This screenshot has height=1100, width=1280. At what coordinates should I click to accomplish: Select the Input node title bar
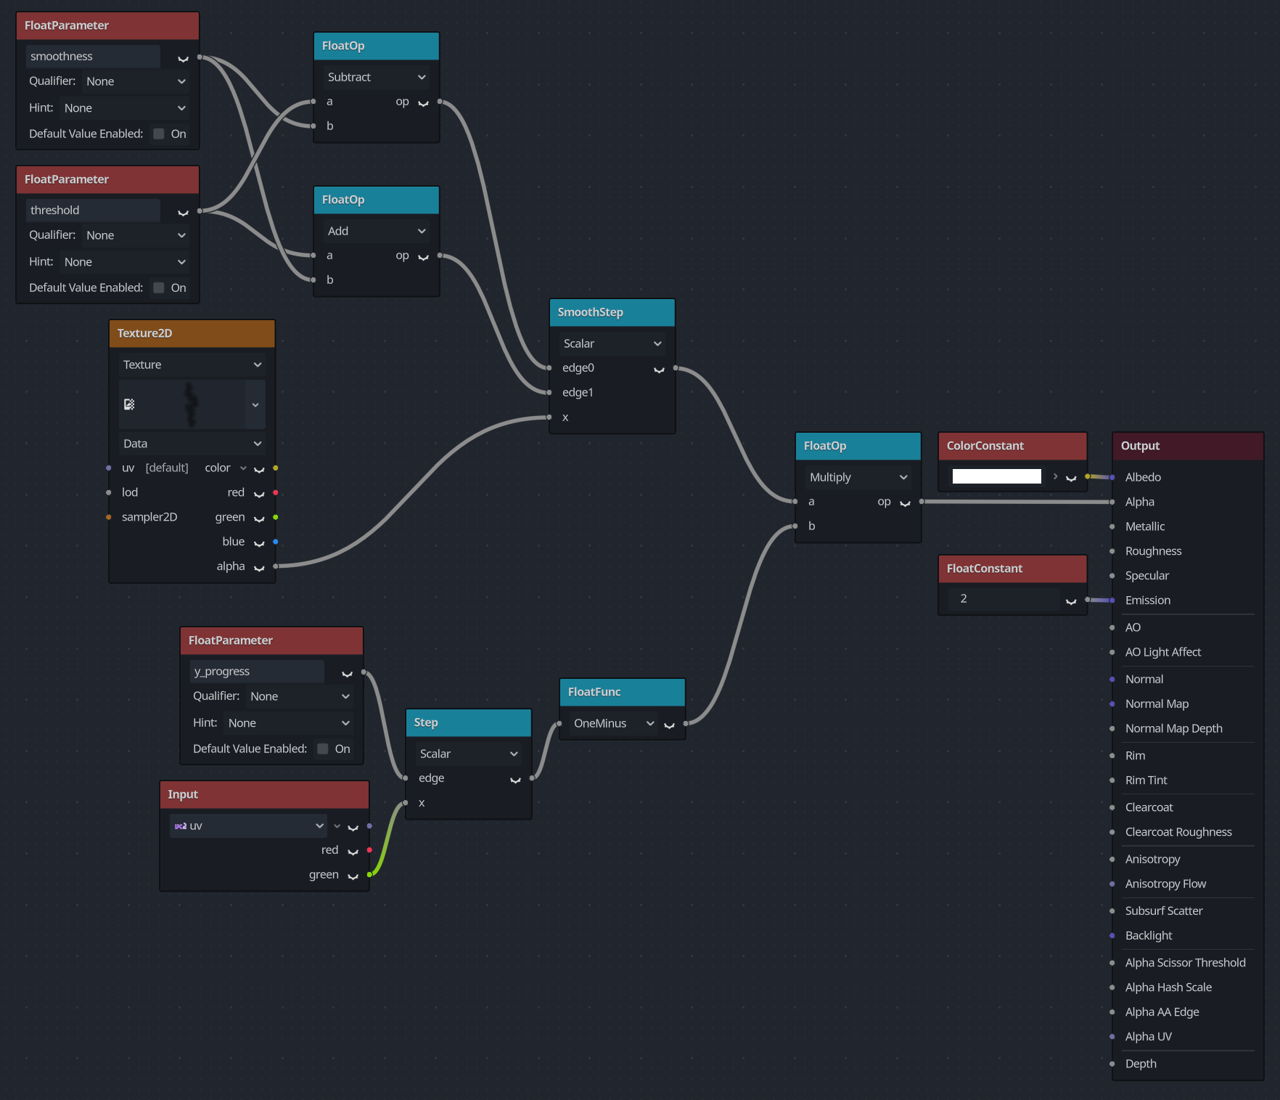pyautogui.click(x=265, y=794)
